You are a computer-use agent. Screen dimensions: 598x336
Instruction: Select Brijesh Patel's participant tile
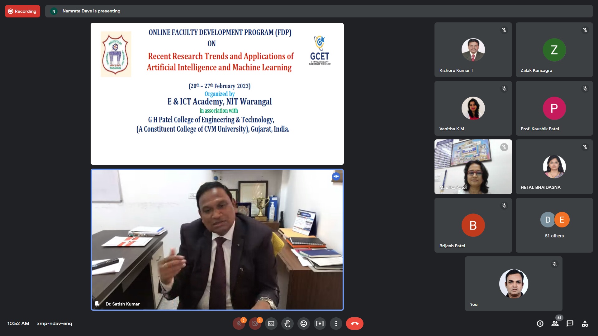pos(473,225)
